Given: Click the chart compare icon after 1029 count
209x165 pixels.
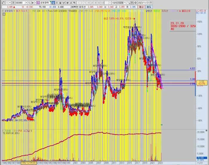Looking at the screenshot, I should [x=125, y=3].
